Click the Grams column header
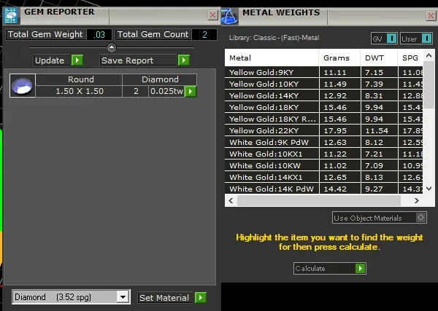Viewport: 438px width, 311px height. click(x=339, y=58)
